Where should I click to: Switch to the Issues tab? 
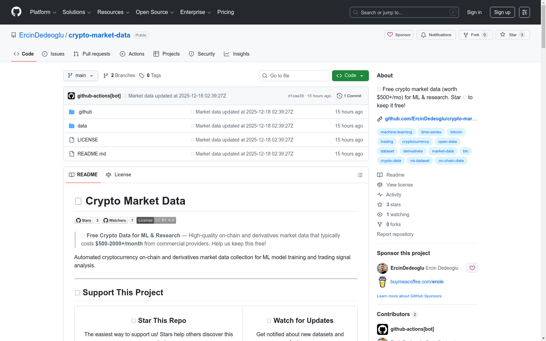[53, 54]
